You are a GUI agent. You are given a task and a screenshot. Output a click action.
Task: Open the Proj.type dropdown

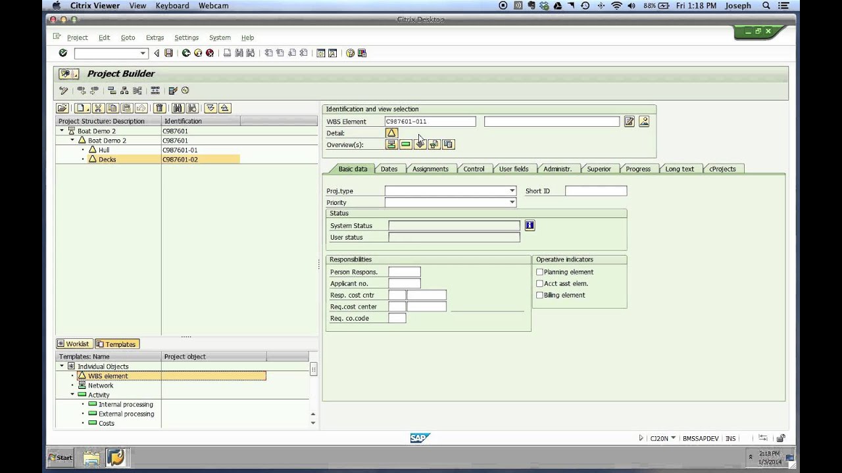tap(512, 191)
